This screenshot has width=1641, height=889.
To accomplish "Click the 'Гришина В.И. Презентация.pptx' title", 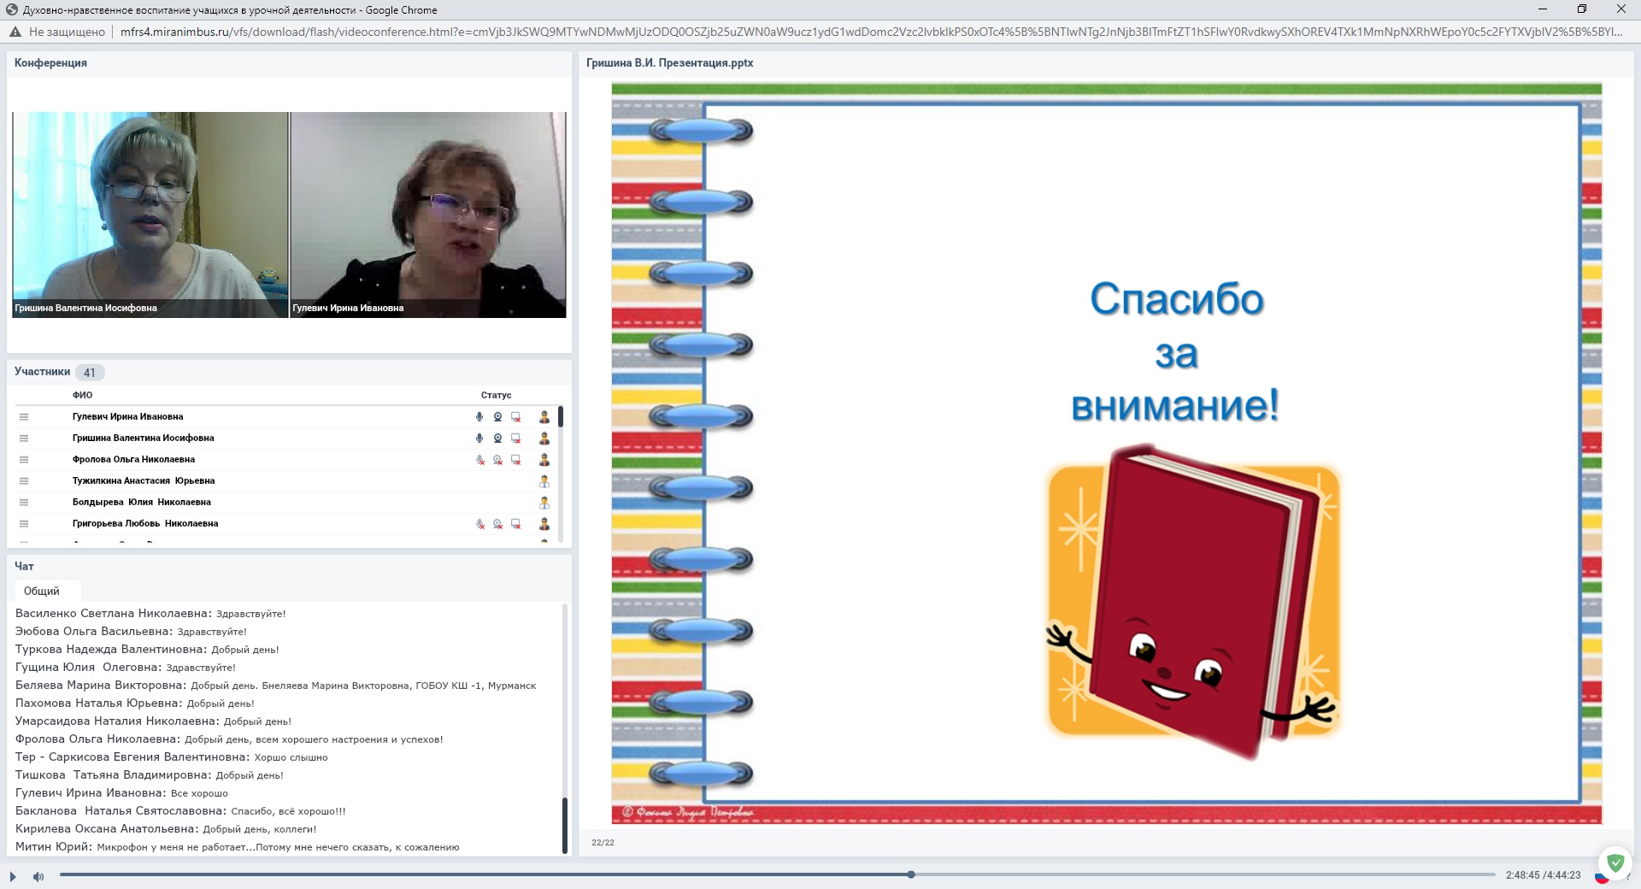I will pyautogui.click(x=670, y=63).
